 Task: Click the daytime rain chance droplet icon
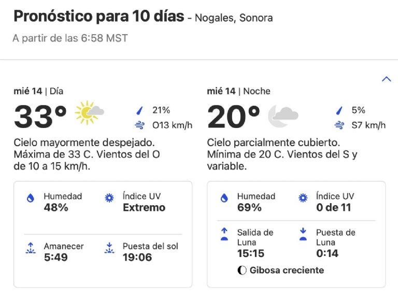(x=139, y=110)
